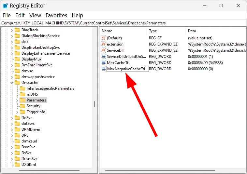The width and height of the screenshot is (247, 174).
Task: Open the Edit menu
Action: (20, 15)
